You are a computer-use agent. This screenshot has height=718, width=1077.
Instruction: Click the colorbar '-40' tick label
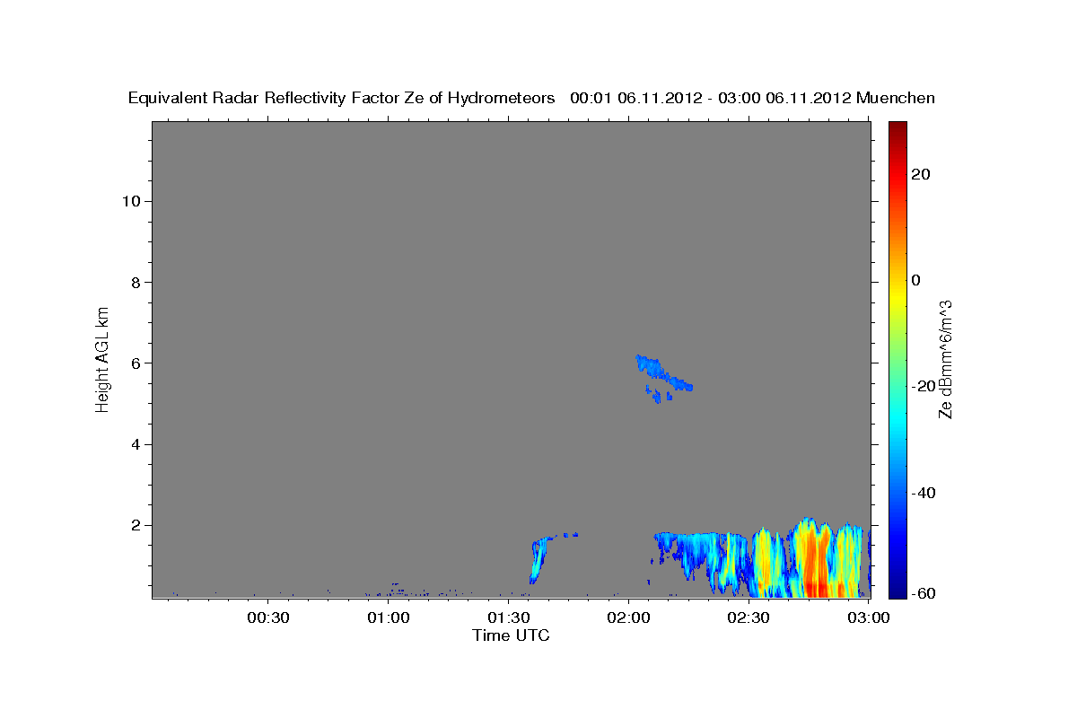(x=924, y=493)
